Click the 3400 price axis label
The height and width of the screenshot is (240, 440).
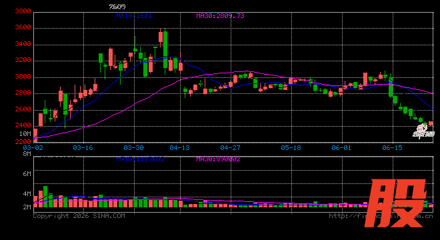point(23,44)
